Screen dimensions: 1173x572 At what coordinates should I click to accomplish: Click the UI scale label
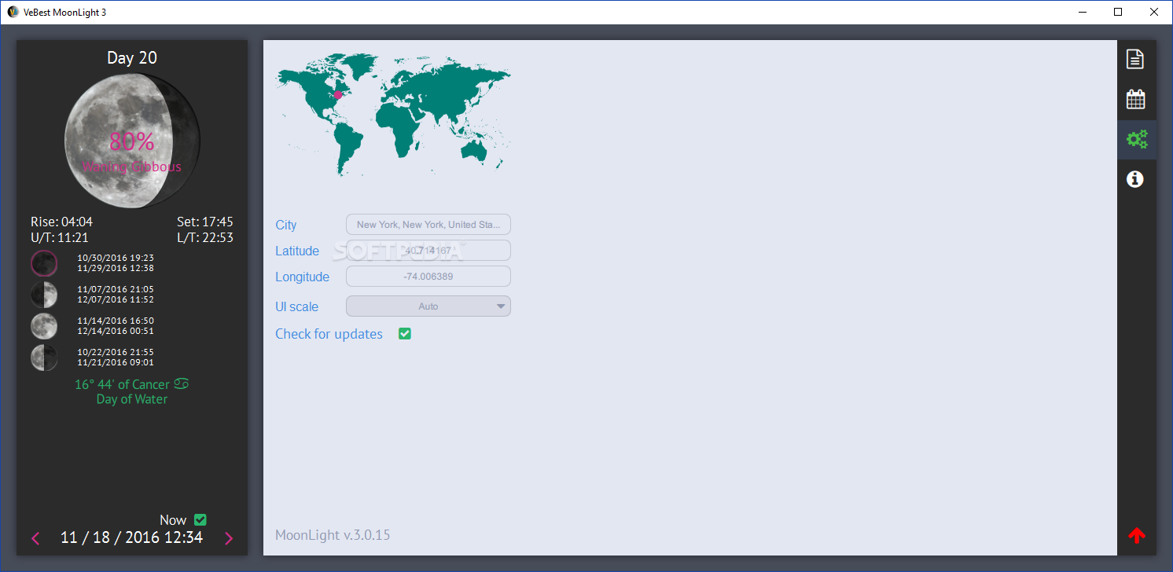[x=297, y=306]
